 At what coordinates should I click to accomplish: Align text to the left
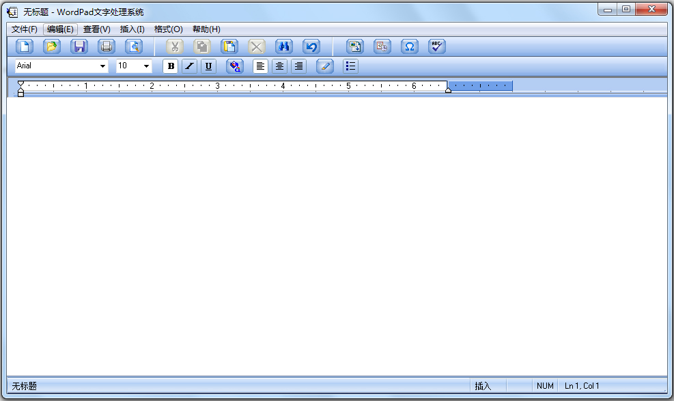tap(260, 66)
